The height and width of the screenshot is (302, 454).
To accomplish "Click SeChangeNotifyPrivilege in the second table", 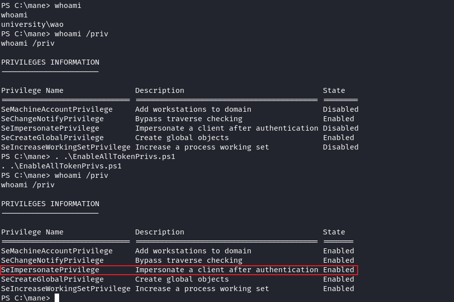I will (53, 261).
